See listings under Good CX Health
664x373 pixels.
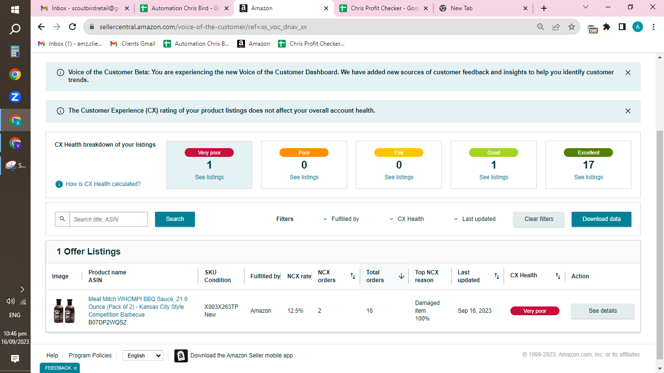(494, 177)
